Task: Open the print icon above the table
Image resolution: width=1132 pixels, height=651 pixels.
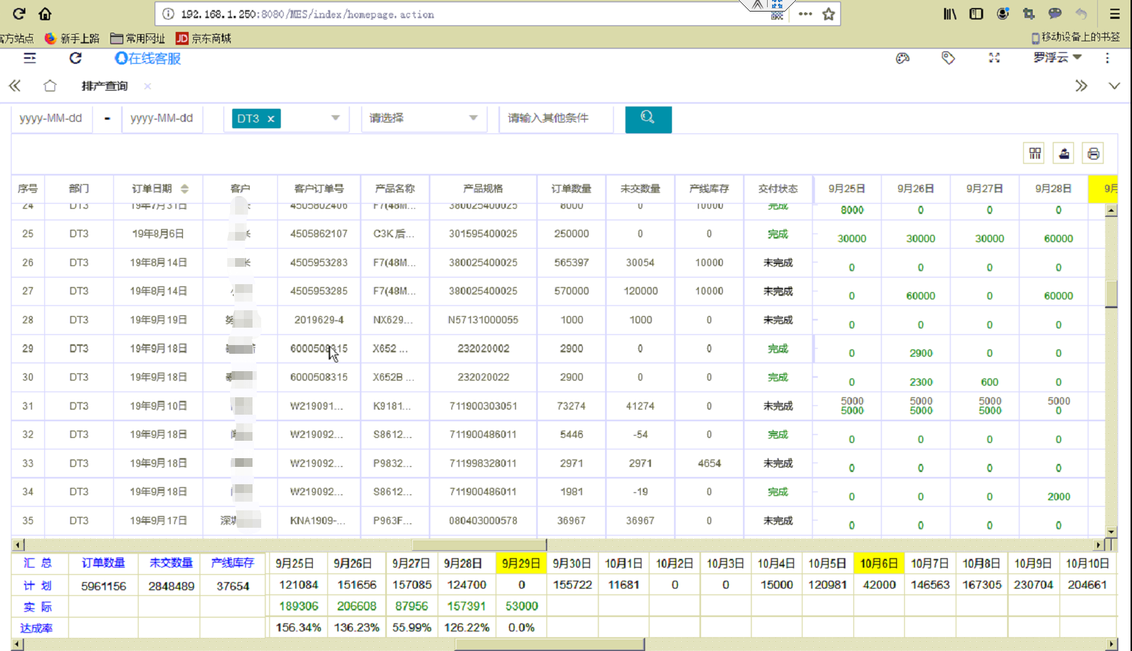Action: click(1094, 153)
